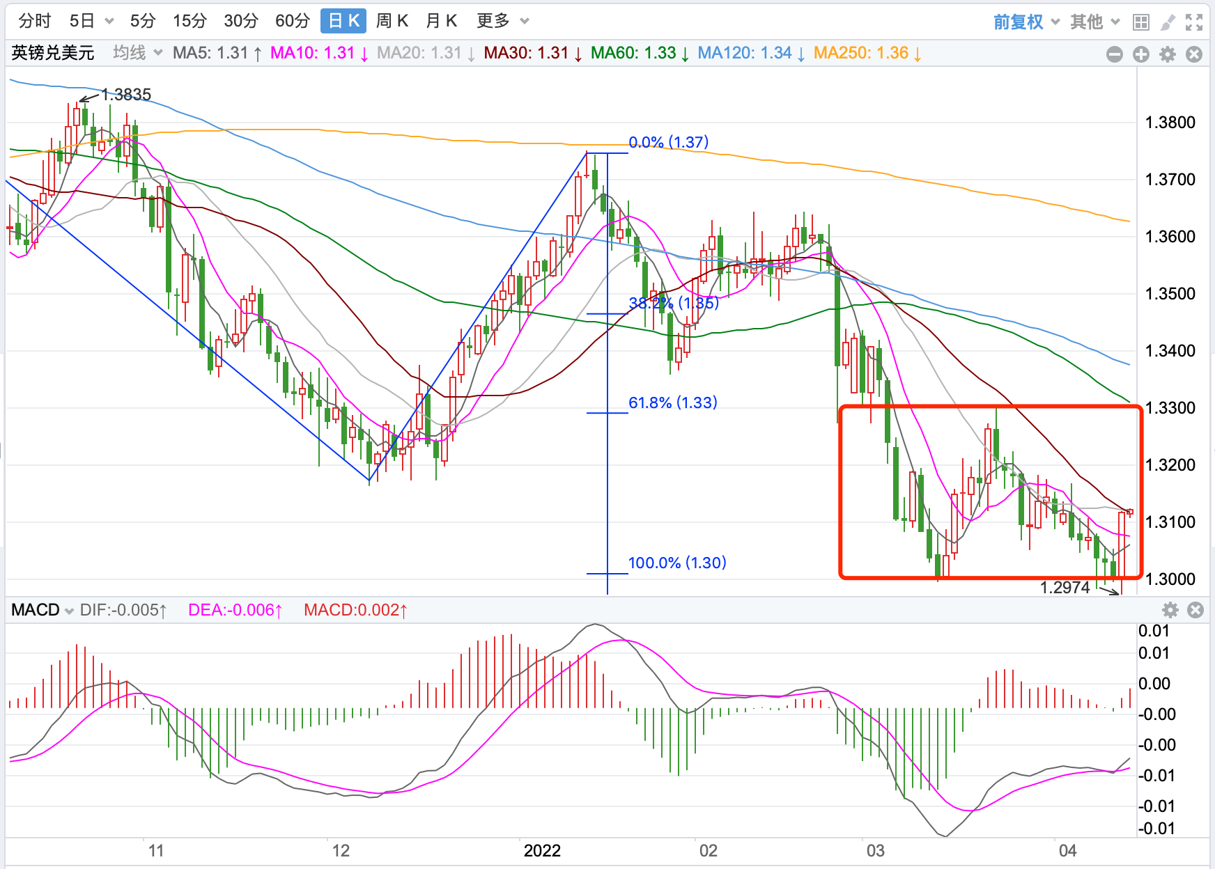
Task: Open the 均线 indicator dropdown
Action: (137, 53)
